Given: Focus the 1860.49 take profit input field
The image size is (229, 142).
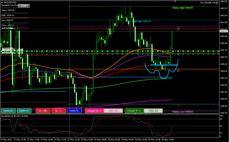Looking at the screenshot, I should pos(153,111).
